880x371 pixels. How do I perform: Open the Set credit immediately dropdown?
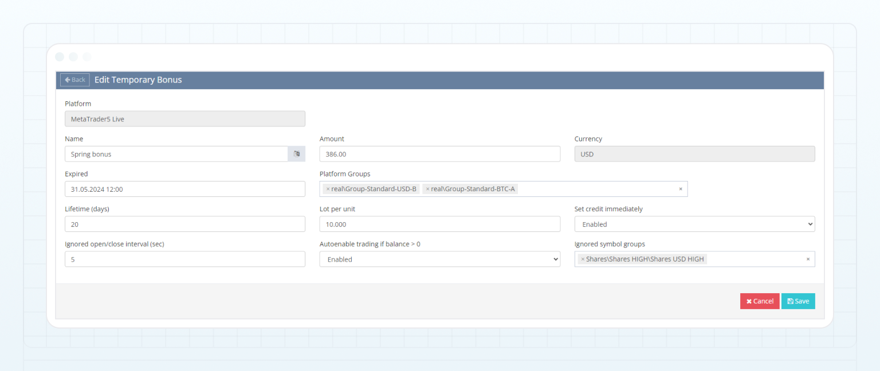694,224
